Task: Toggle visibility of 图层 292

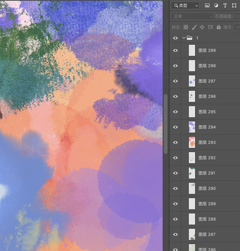Action: pos(175,158)
